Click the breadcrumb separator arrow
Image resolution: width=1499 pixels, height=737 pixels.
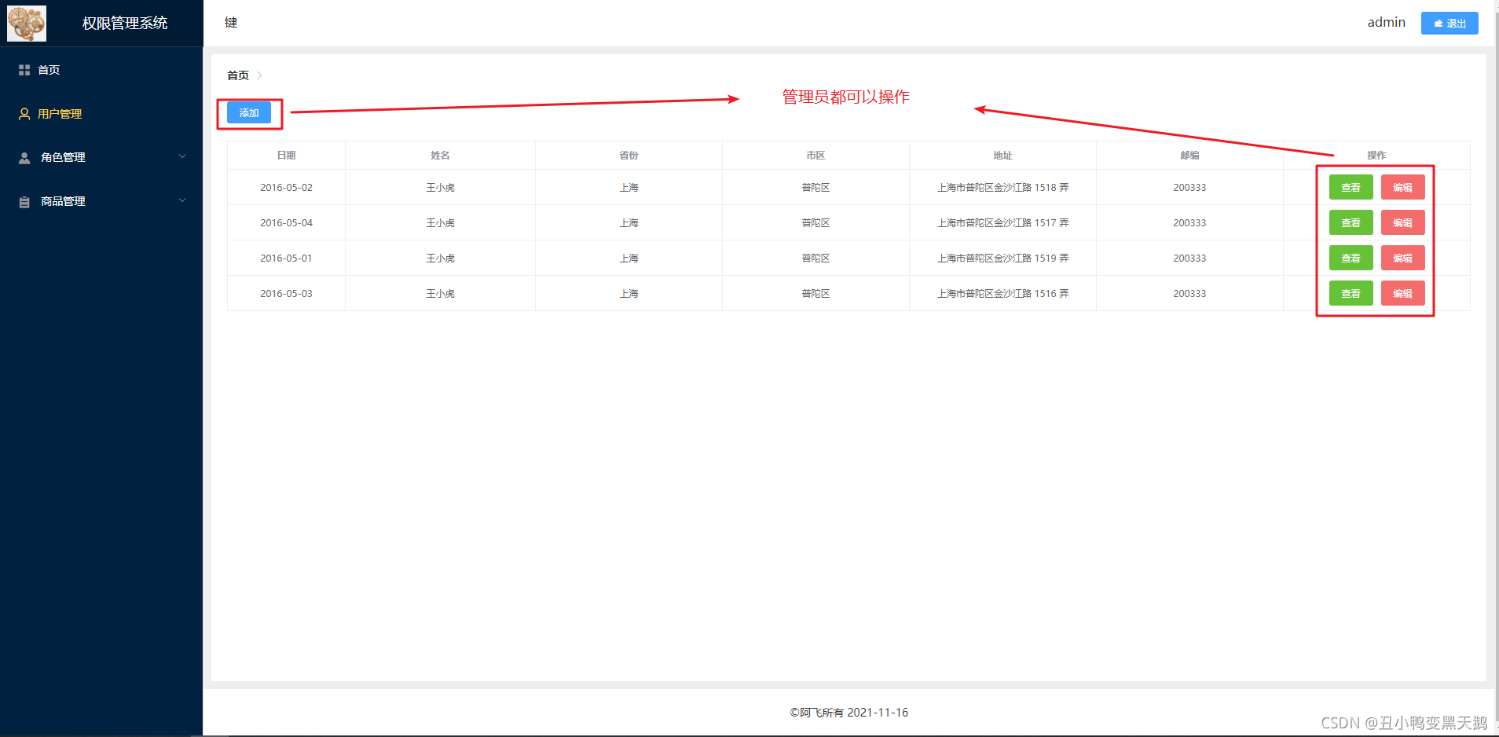(x=259, y=75)
